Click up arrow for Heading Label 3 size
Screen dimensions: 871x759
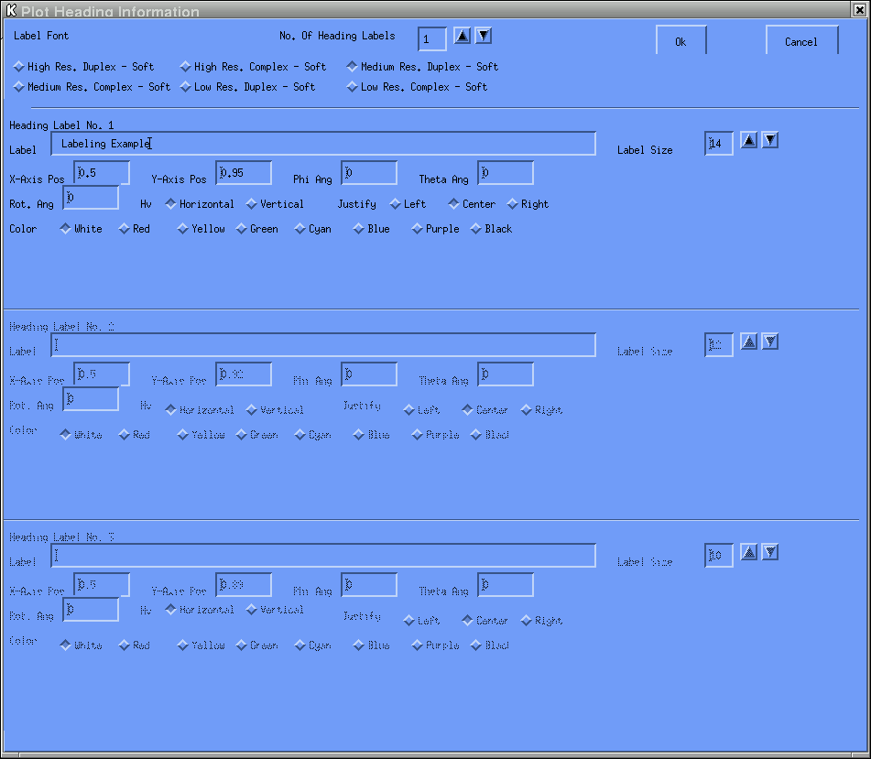(749, 552)
